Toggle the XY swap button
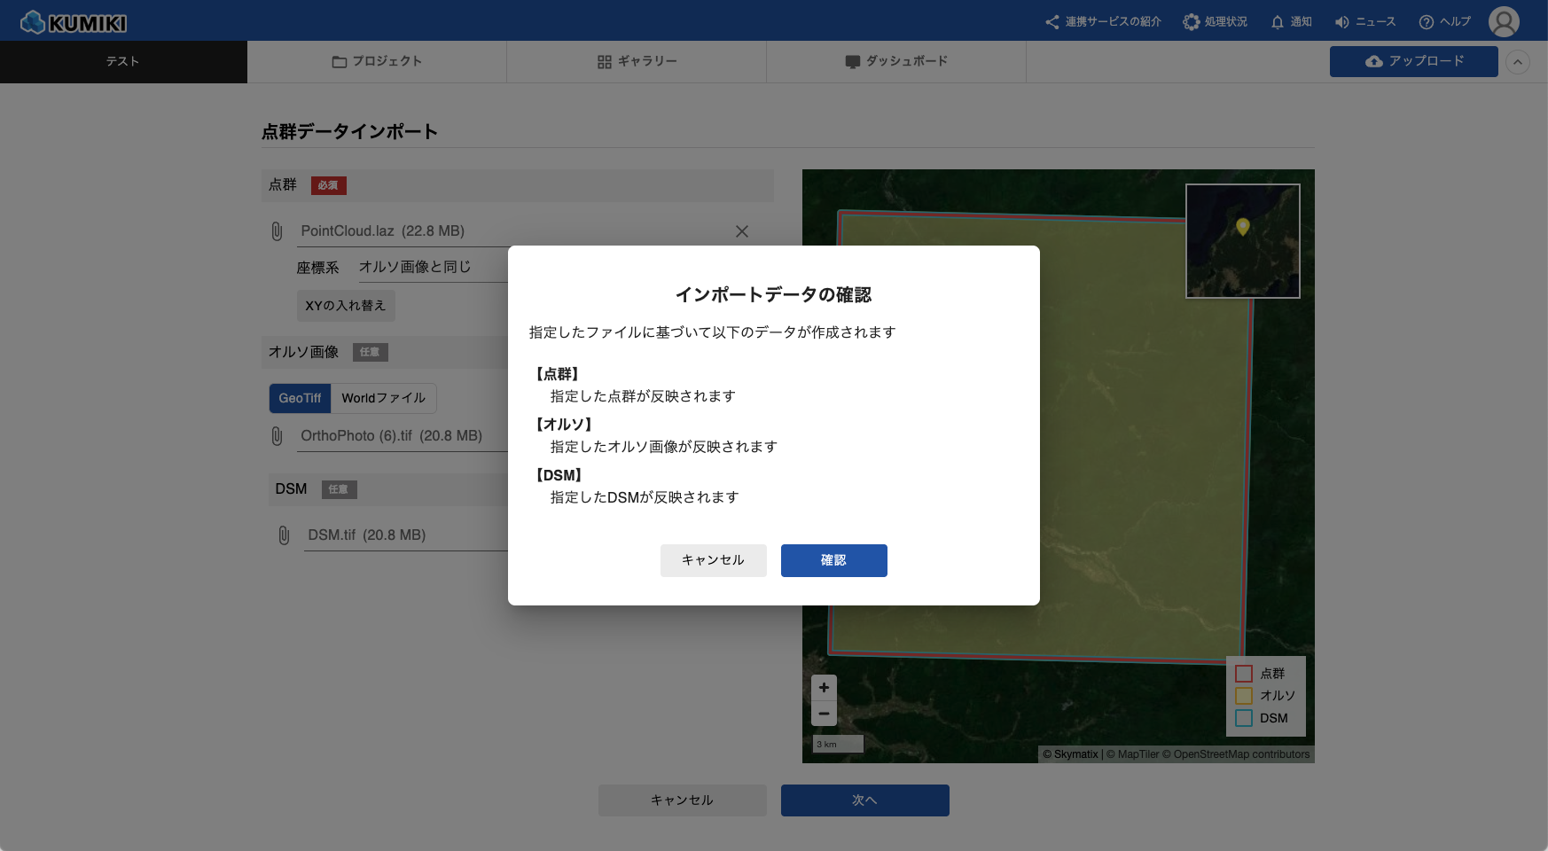The height and width of the screenshot is (851, 1548). pyautogui.click(x=346, y=306)
